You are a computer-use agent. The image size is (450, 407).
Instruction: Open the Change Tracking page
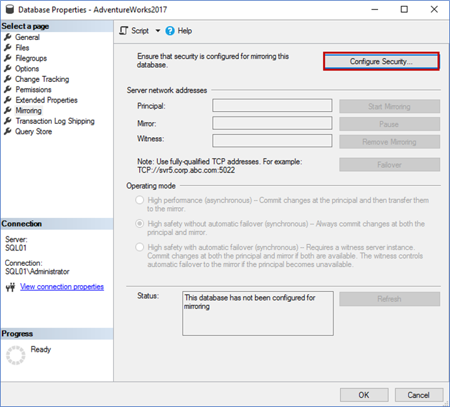click(42, 79)
